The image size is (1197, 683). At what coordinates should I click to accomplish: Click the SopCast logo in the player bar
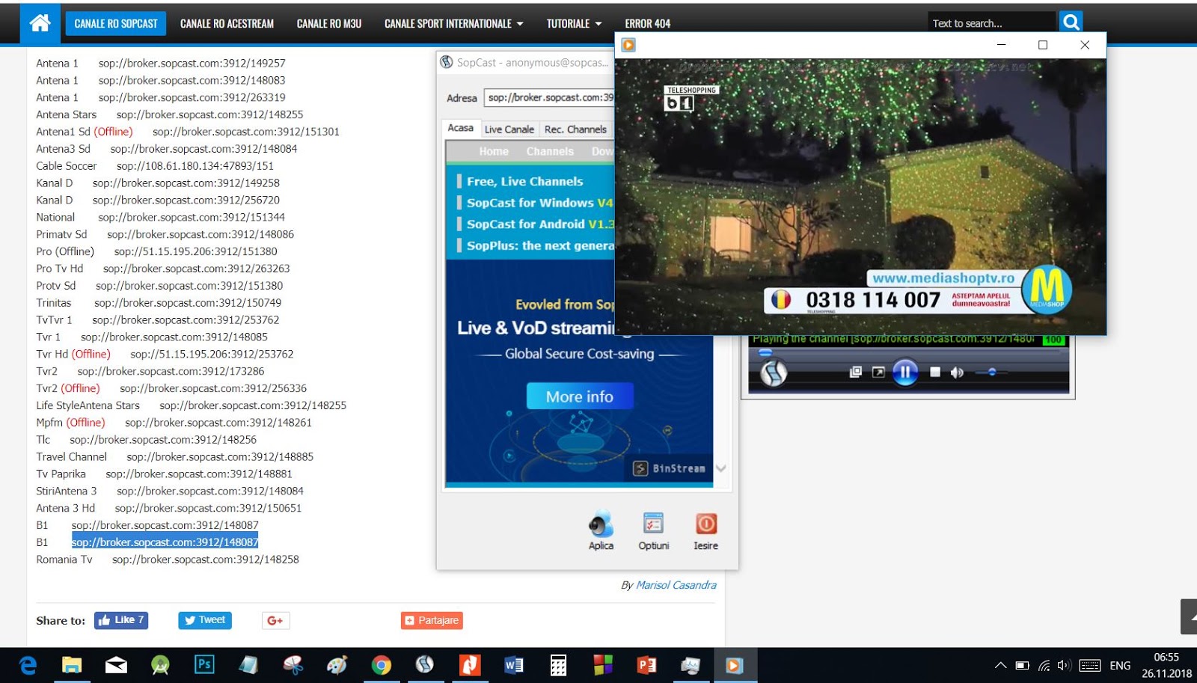[x=774, y=372]
